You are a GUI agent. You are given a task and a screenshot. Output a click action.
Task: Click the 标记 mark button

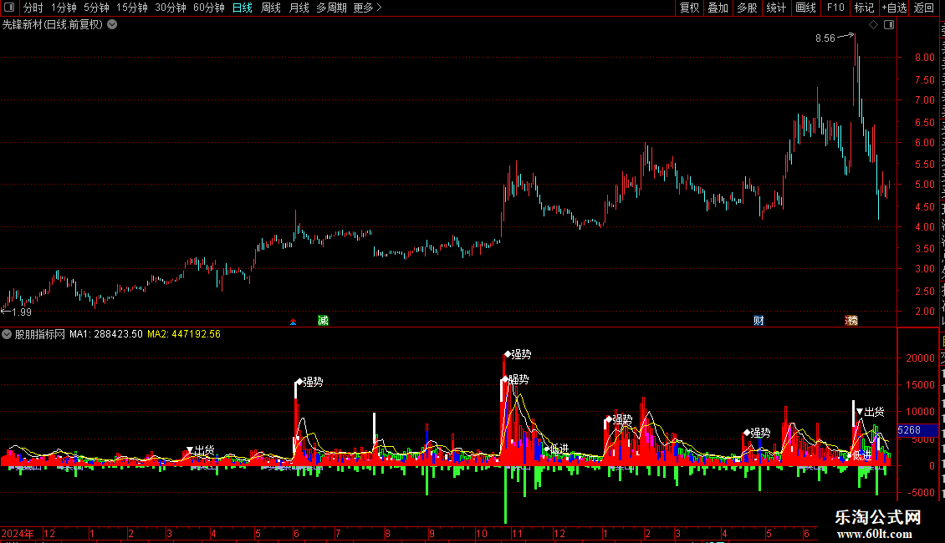pos(864,8)
